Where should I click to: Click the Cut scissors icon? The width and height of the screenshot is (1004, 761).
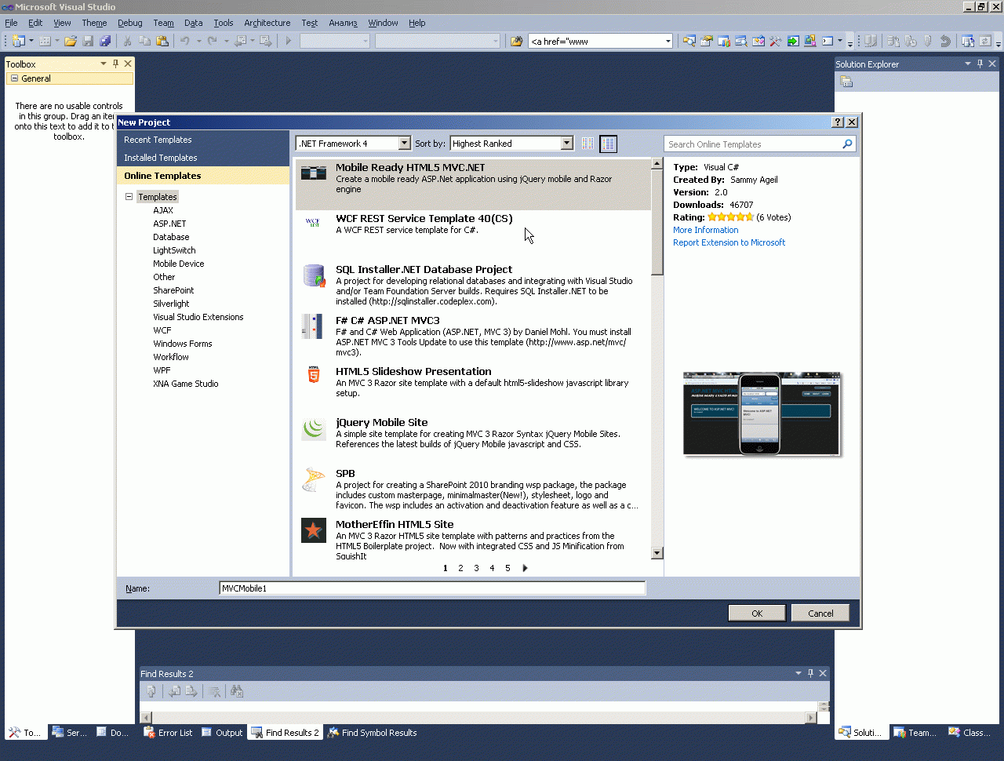tap(128, 41)
